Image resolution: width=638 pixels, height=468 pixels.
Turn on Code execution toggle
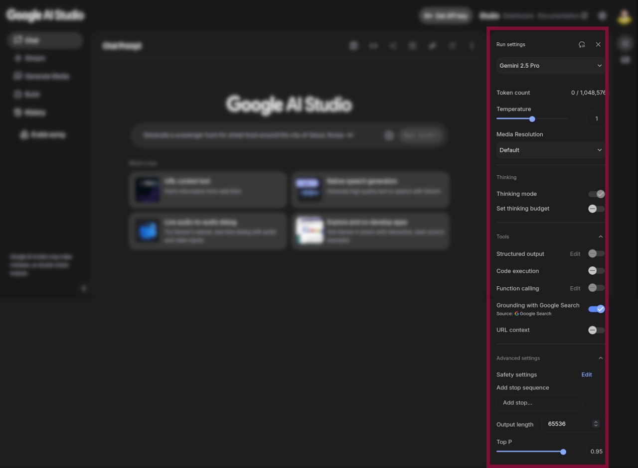pos(596,271)
